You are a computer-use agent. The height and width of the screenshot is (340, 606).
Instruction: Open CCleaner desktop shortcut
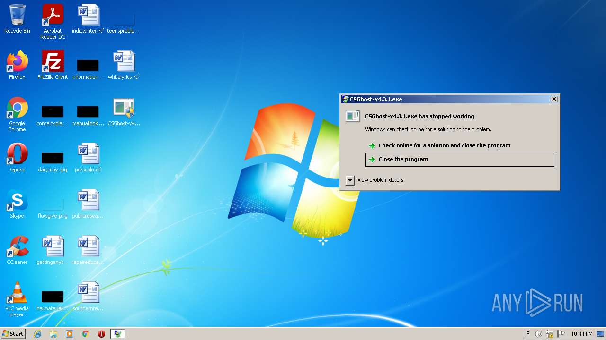pyautogui.click(x=17, y=250)
